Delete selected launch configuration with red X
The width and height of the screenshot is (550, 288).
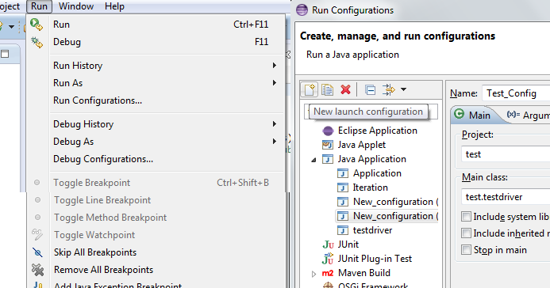click(345, 90)
